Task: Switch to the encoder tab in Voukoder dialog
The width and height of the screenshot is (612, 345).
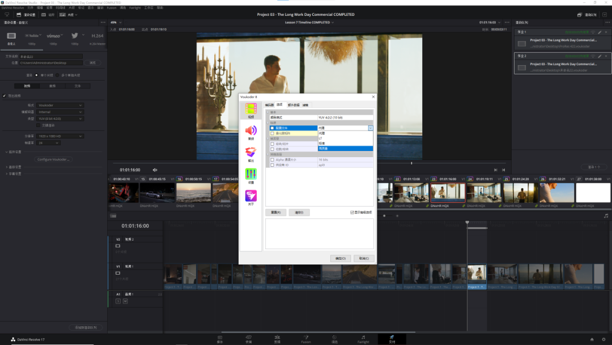Action: point(269,105)
